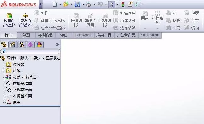The image size is (204, 124).
Task: Select the 镜向 mirror tool
Action: coord(191,28)
